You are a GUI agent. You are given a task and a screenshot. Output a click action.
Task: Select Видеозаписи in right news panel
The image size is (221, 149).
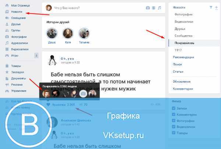(x=184, y=22)
